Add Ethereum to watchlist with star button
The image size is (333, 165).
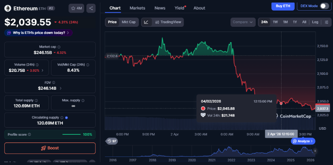(x=77, y=8)
